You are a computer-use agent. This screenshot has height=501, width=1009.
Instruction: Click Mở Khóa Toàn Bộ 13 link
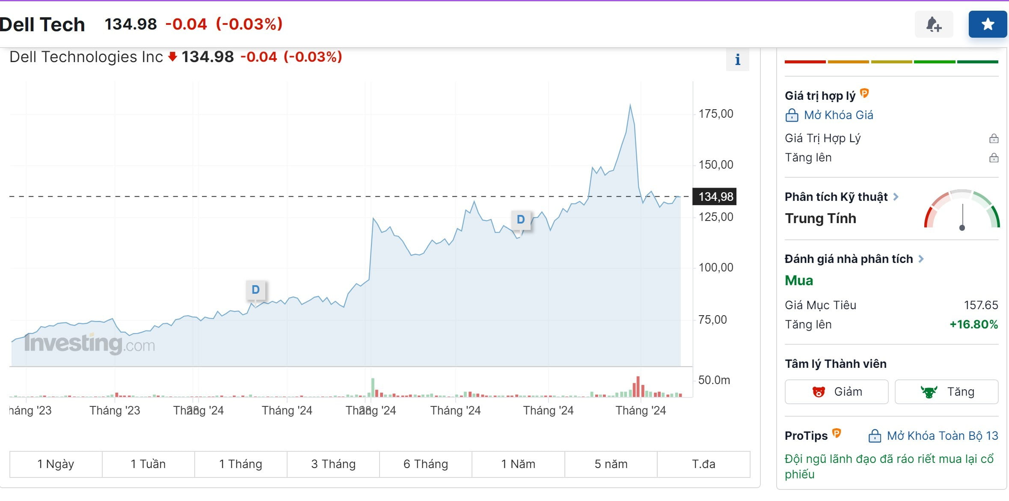[x=942, y=436]
